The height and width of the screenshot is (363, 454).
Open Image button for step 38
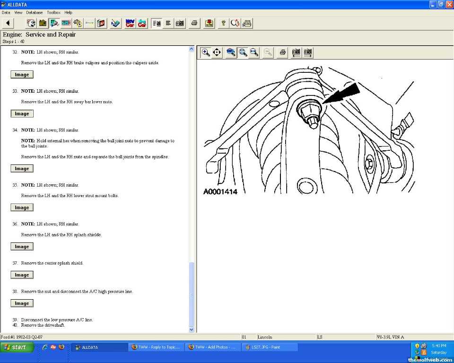tap(22, 303)
